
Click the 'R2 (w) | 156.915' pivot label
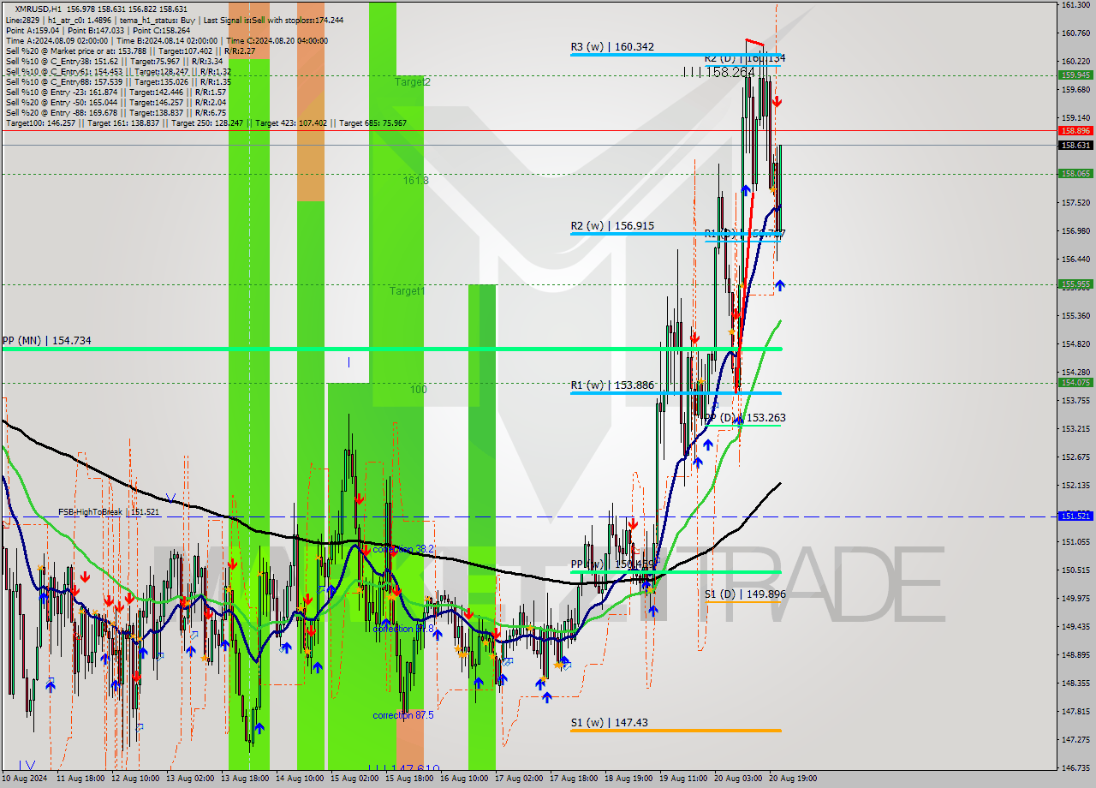pyautogui.click(x=612, y=226)
